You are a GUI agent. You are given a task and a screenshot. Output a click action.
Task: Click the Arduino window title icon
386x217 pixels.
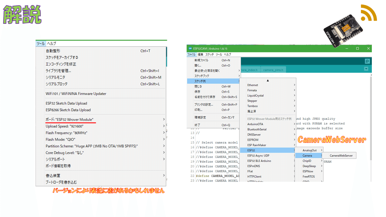click(190, 49)
